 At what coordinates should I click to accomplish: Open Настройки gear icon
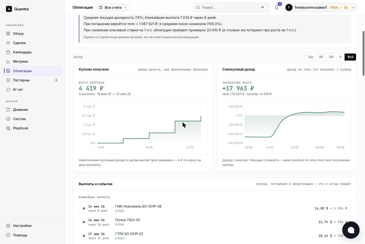pos(8,225)
